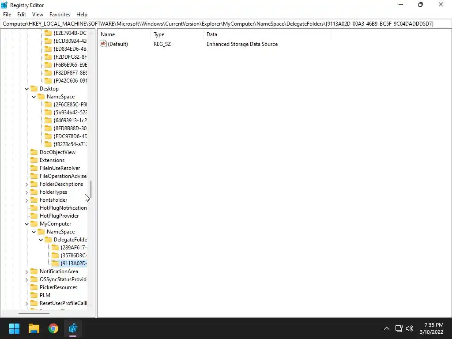Select the {F942C606-091 key folder icon
The image size is (452, 339).
coord(48,80)
